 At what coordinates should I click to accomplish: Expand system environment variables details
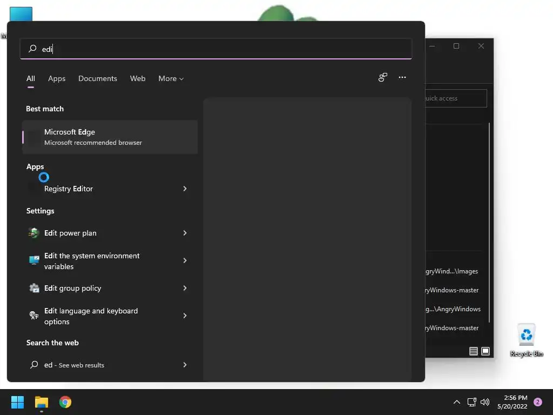pyautogui.click(x=185, y=260)
